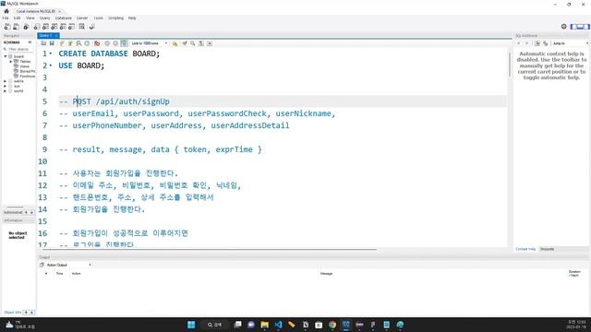The image size is (591, 332).
Task: Switch to the Snippets tab
Action: (x=548, y=249)
